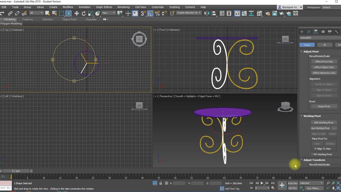Click the Unlink Selection tool
The height and width of the screenshot is (192, 341).
(x=17, y=13)
